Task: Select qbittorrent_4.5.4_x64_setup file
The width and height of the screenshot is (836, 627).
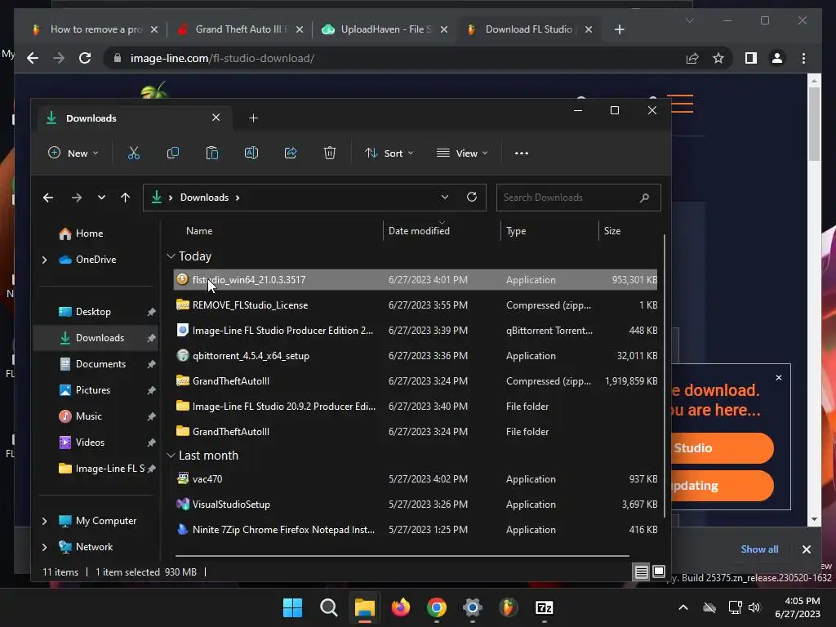Action: point(416,356)
